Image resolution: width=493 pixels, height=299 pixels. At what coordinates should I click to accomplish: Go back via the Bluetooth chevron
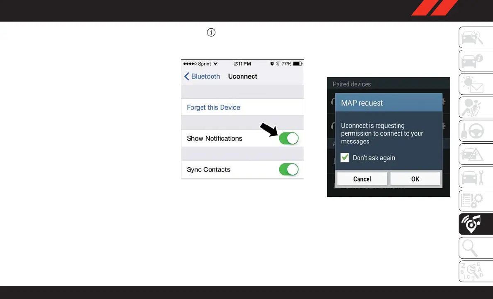click(x=187, y=76)
